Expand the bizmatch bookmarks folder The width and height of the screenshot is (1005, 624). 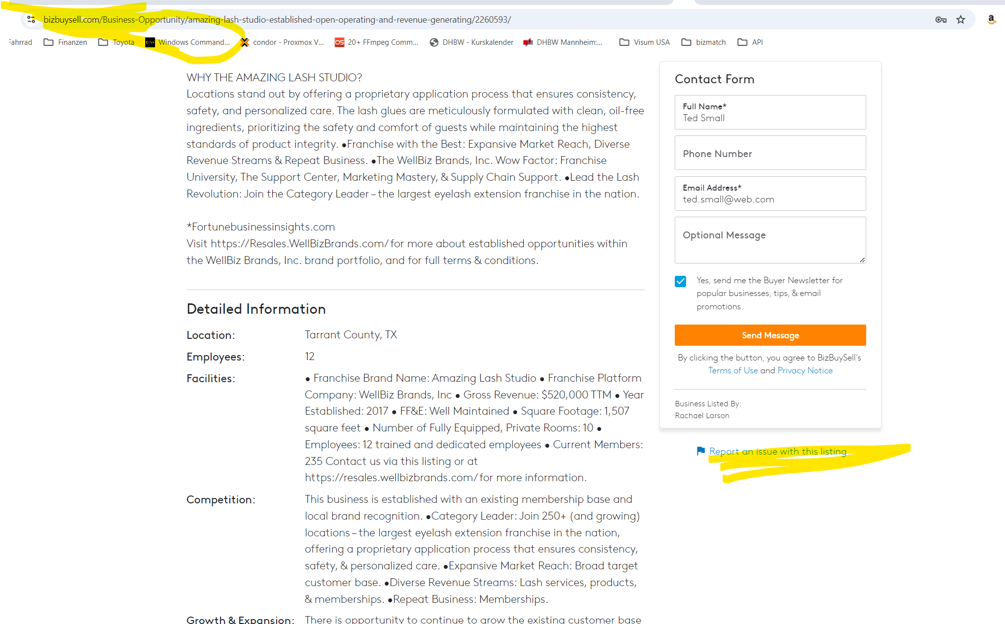[704, 42]
